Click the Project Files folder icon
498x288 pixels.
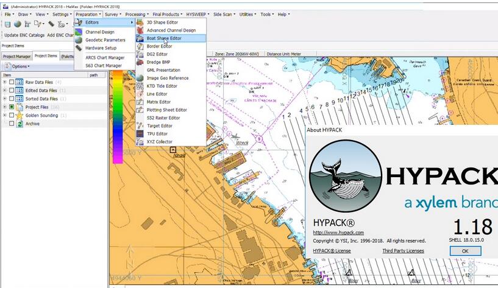20,107
